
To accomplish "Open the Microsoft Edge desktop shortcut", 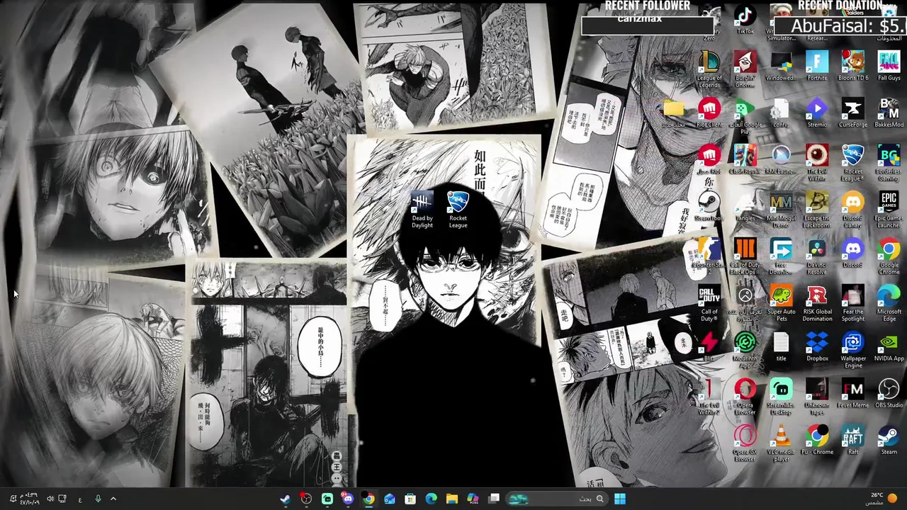I will [889, 303].
